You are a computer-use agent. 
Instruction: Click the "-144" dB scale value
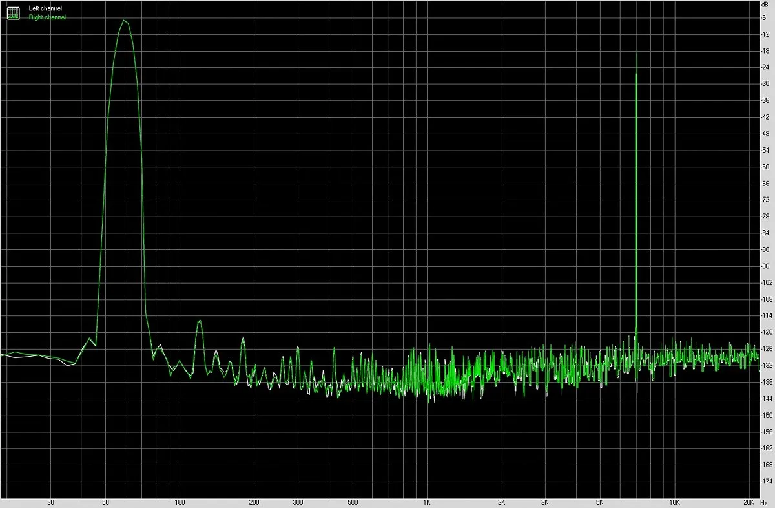point(765,399)
